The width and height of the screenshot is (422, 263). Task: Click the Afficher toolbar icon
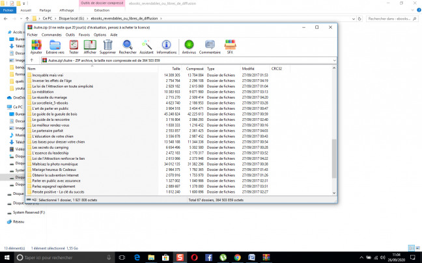point(90,45)
